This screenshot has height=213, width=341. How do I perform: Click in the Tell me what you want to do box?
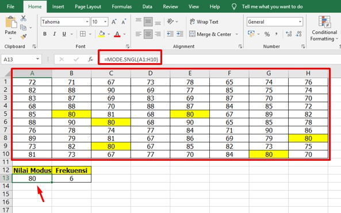coord(272,7)
